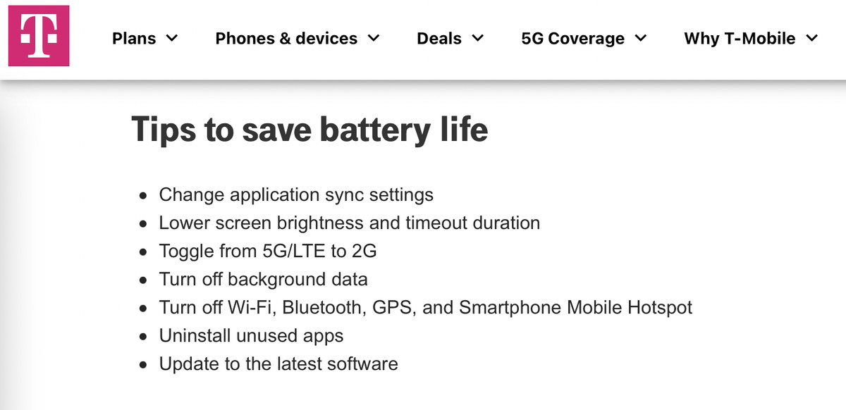Viewport: 846px width, 410px height.
Task: Click the bullet point before Uninstall unused apps
Action: point(144,337)
